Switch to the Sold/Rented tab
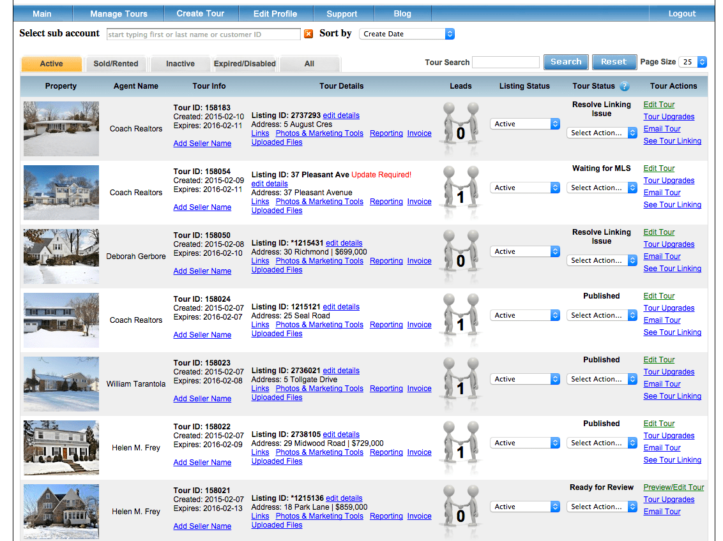The width and height of the screenshot is (723, 541). 116,63
